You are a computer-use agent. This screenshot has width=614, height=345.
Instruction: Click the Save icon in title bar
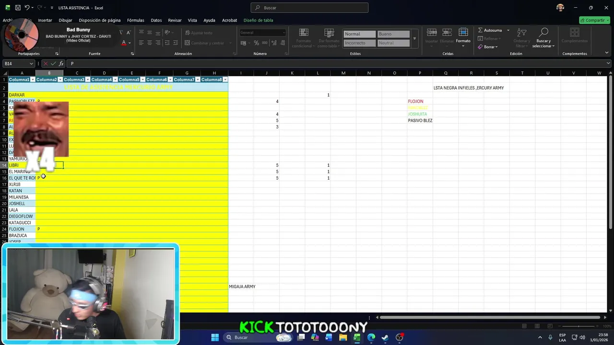[x=18, y=8]
